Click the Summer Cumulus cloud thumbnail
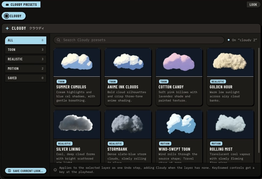 (77, 62)
